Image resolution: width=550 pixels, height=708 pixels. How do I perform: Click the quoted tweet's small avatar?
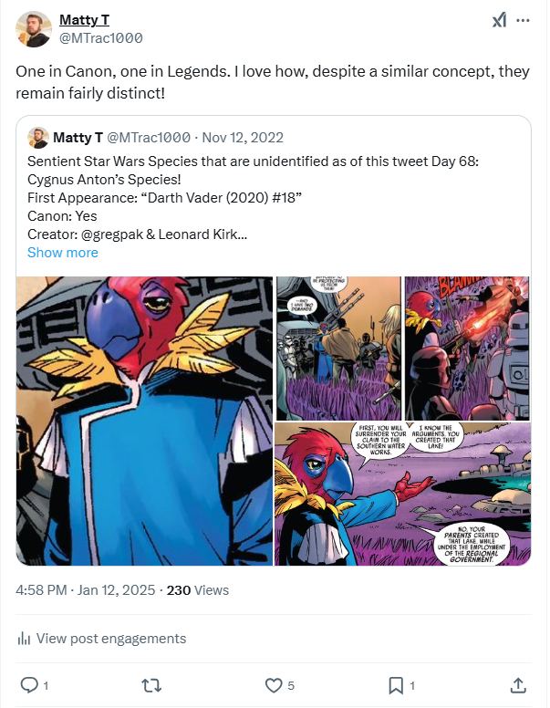point(38,138)
